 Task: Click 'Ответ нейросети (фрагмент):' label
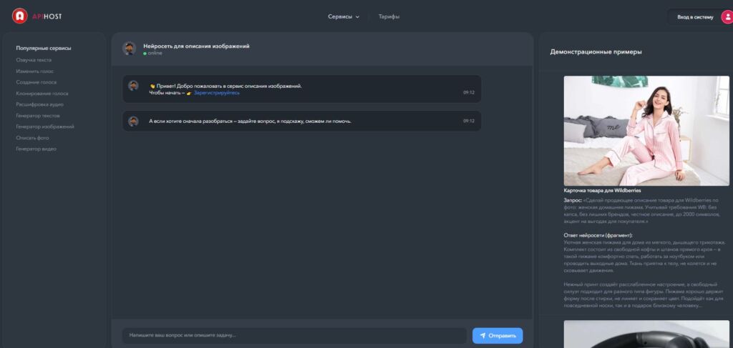point(598,236)
